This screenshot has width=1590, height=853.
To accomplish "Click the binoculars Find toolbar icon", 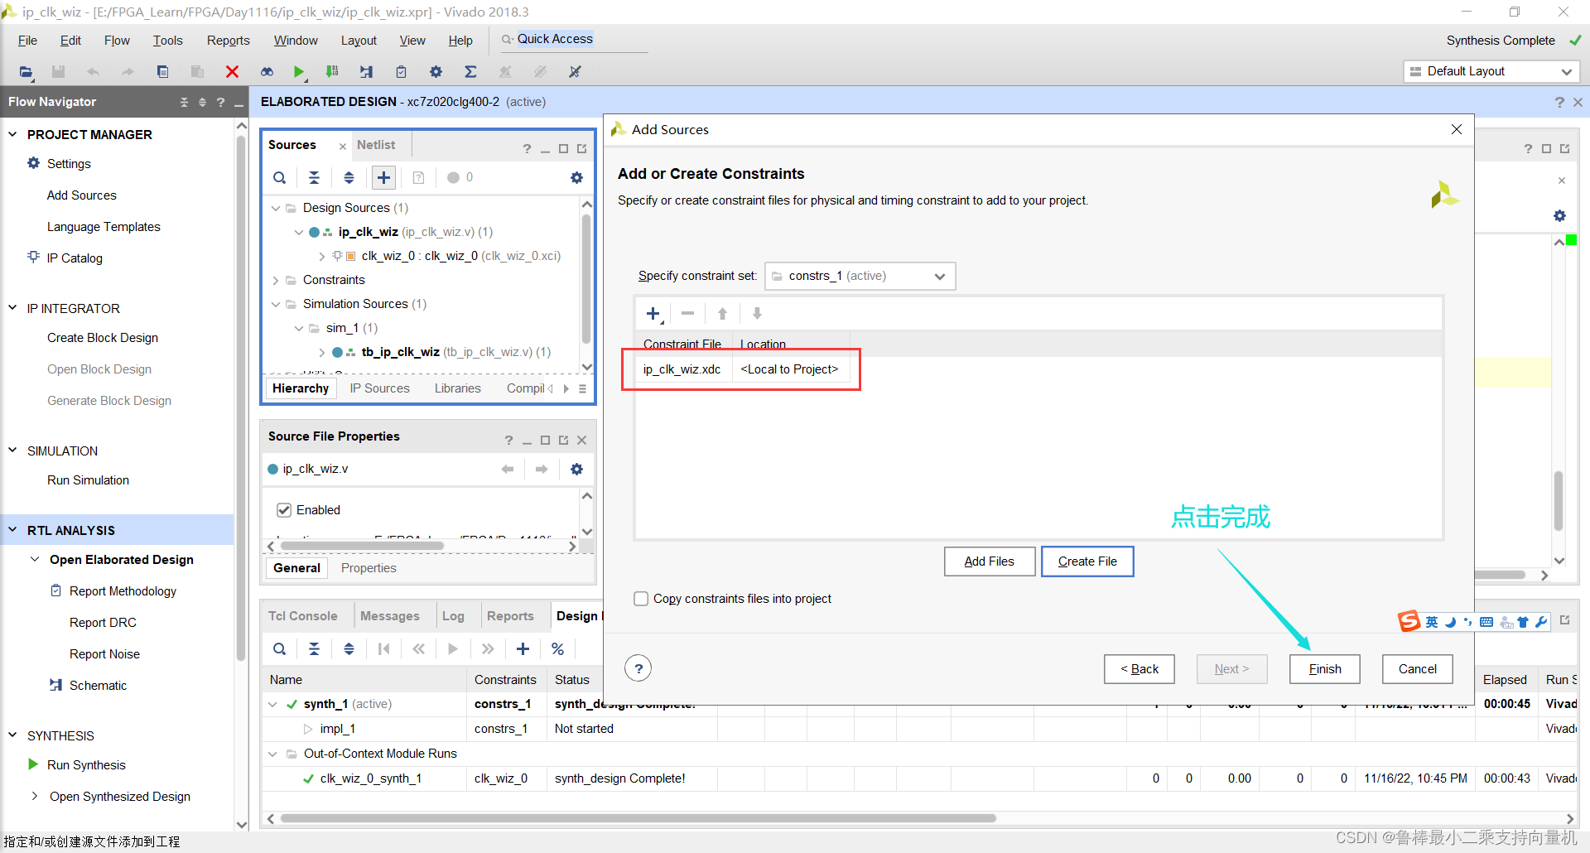I will pyautogui.click(x=267, y=72).
